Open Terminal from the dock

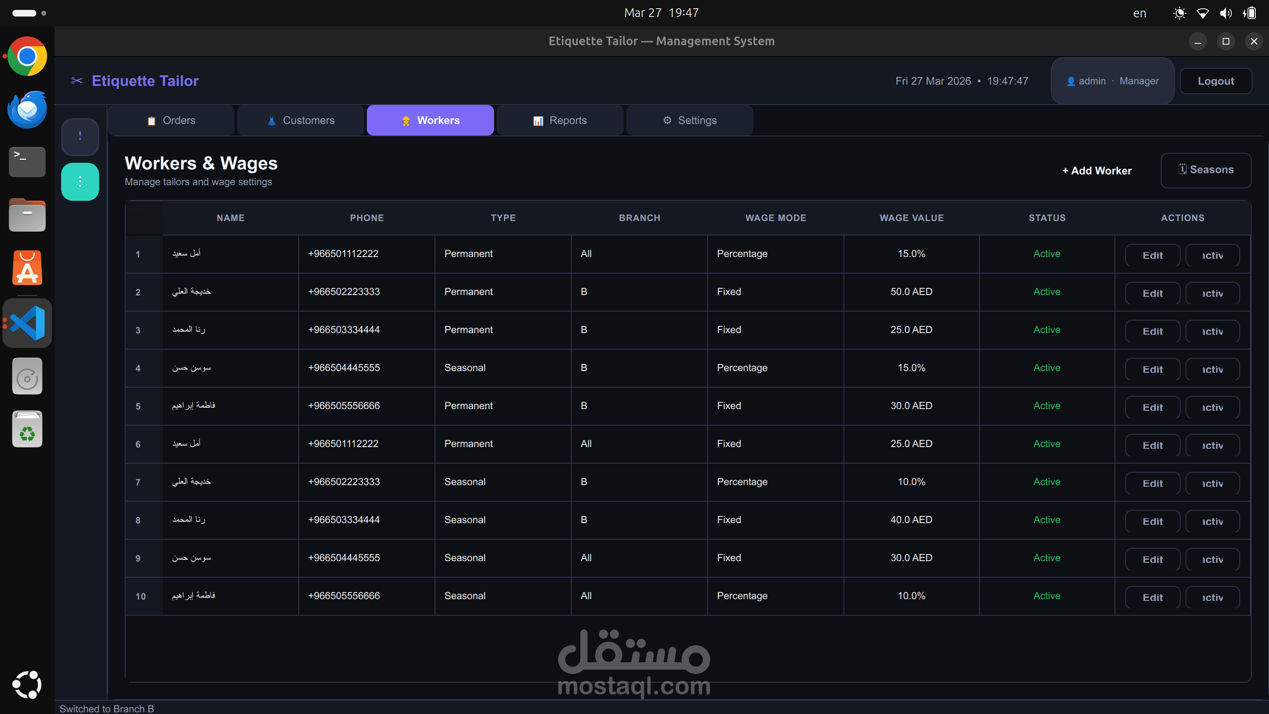pyautogui.click(x=27, y=161)
